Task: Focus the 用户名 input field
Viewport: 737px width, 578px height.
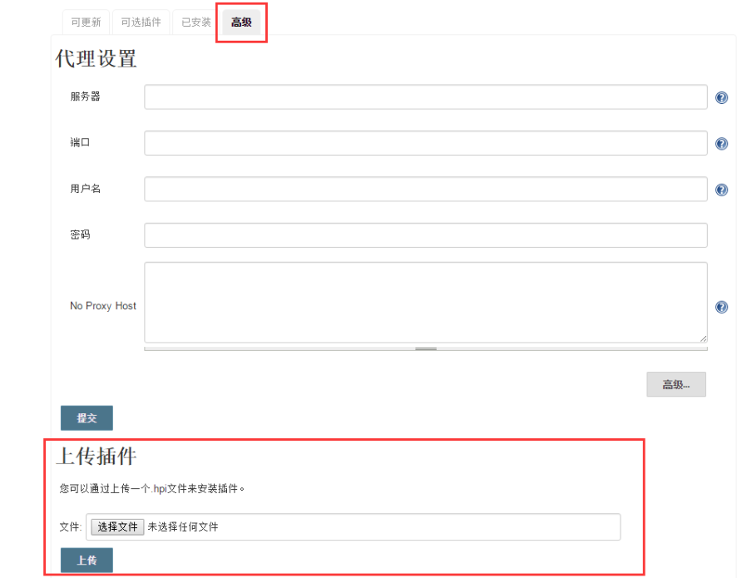Action: (426, 189)
